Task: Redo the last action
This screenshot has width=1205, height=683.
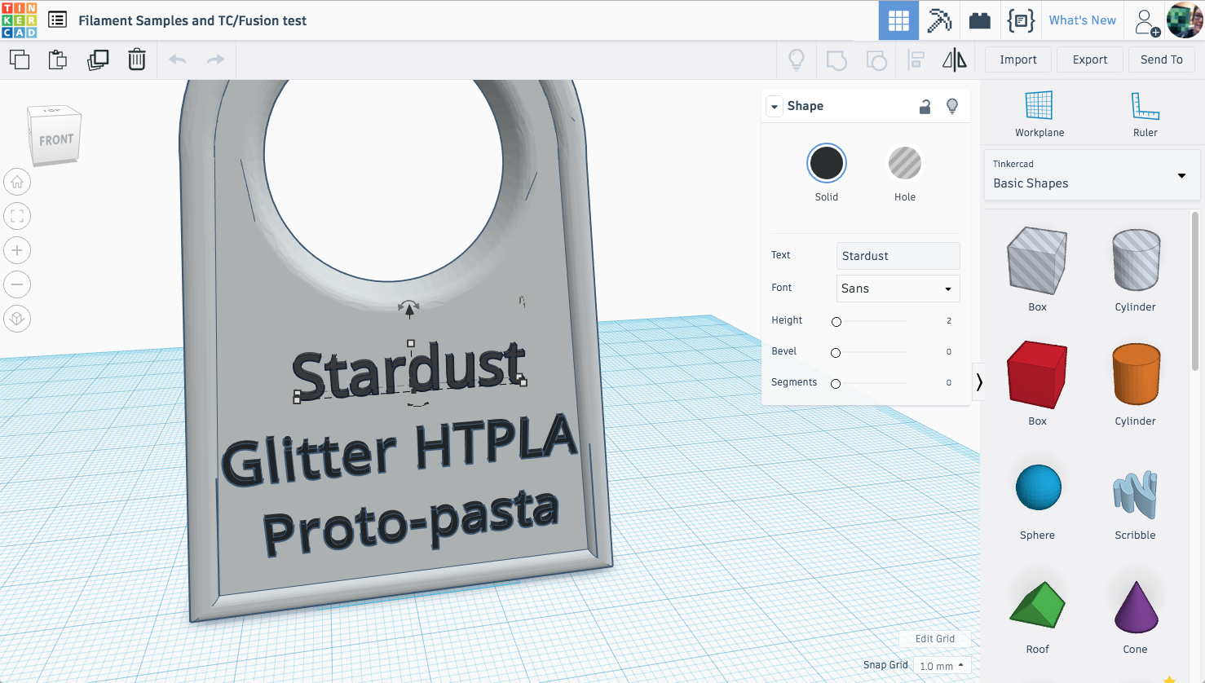Action: [x=215, y=59]
